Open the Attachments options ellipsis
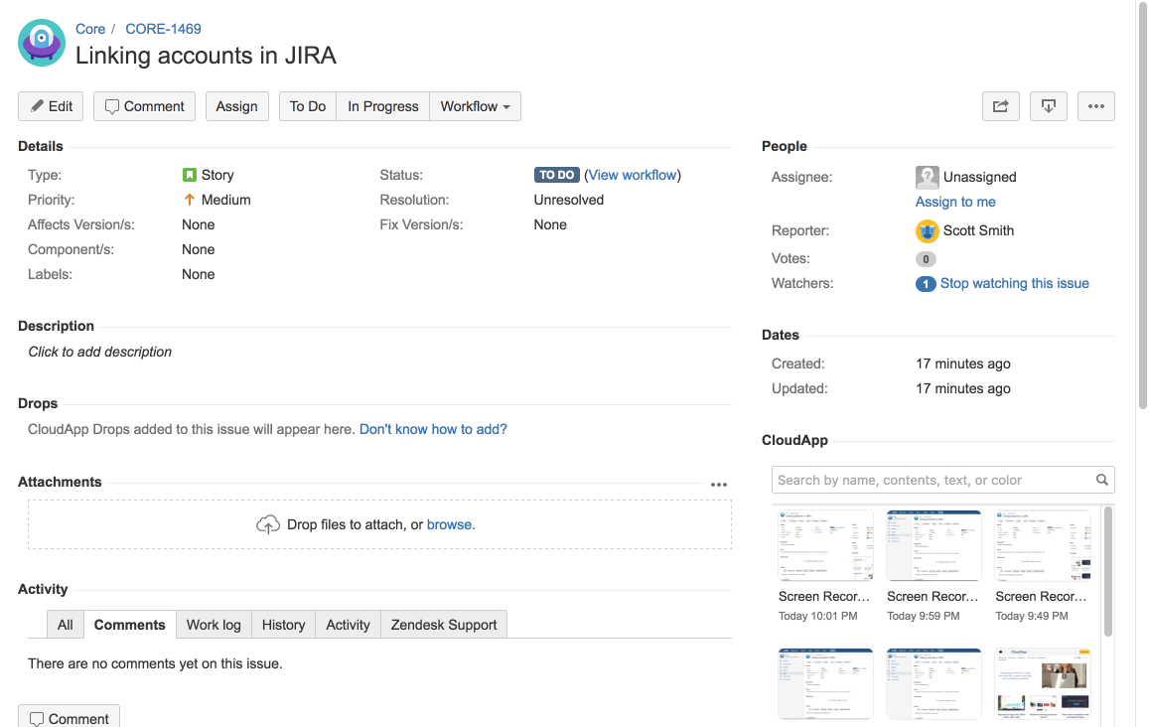 pyautogui.click(x=719, y=485)
